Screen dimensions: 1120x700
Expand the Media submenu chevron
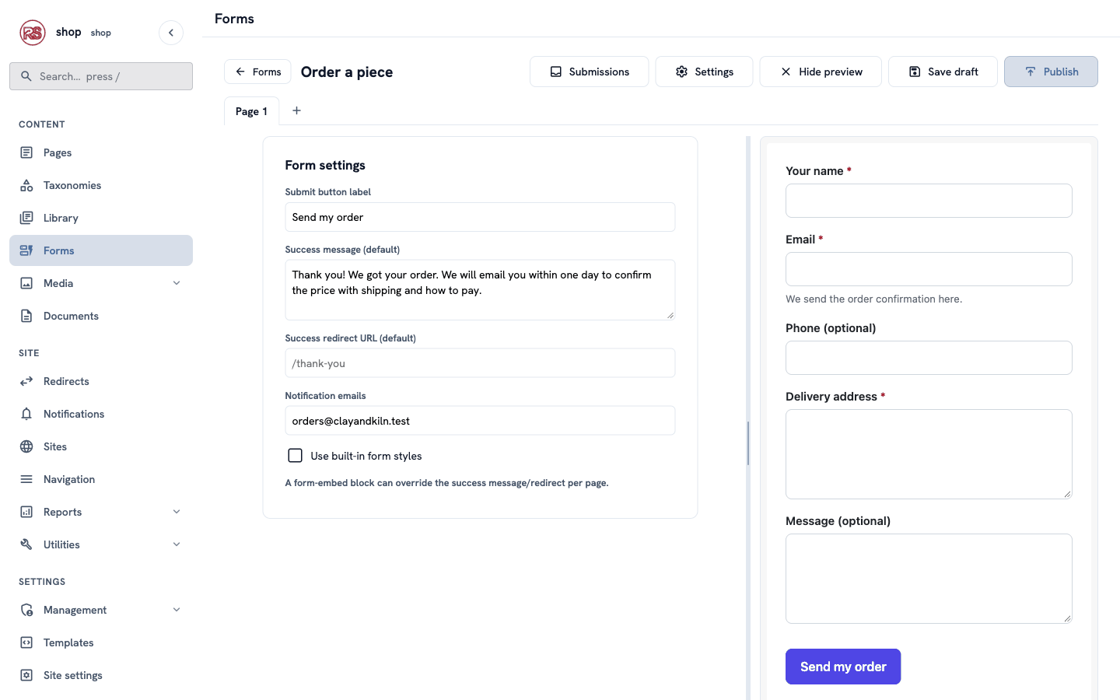[177, 283]
